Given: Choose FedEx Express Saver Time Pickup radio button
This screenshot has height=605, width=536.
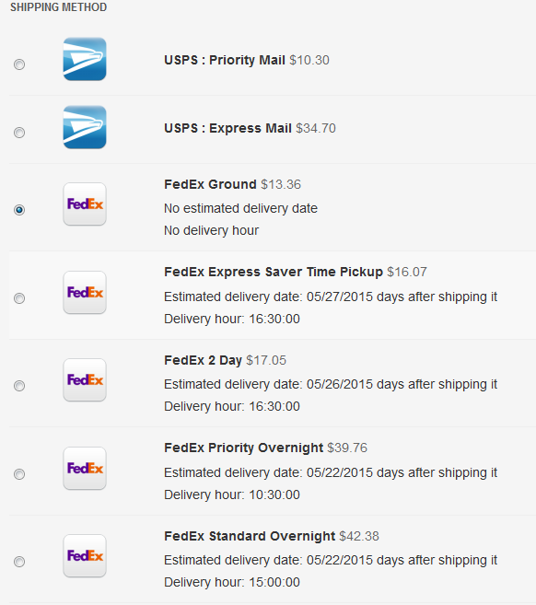Looking at the screenshot, I should tap(19, 298).
